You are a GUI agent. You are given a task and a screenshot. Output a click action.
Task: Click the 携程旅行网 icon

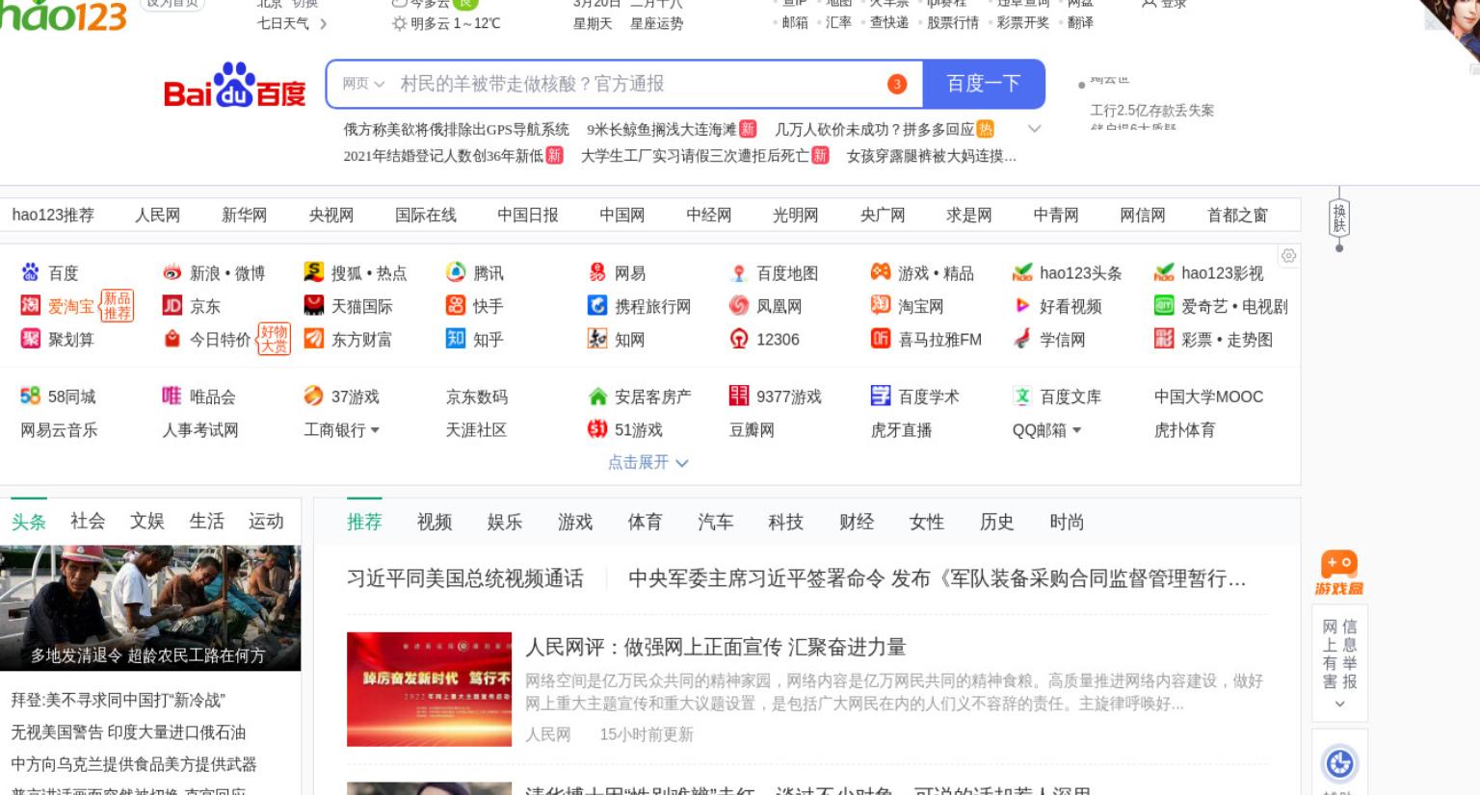pyautogui.click(x=597, y=306)
